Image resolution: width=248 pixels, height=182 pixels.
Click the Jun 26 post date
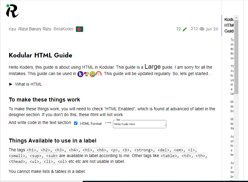point(212,29)
